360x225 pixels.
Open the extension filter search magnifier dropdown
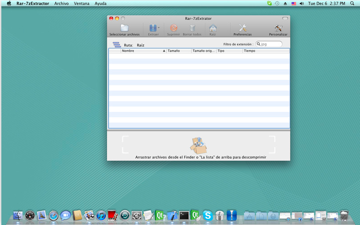coord(259,44)
